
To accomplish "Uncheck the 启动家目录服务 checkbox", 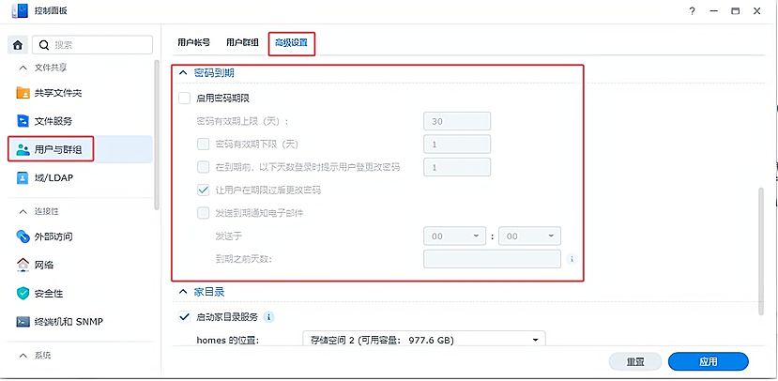I will point(184,316).
